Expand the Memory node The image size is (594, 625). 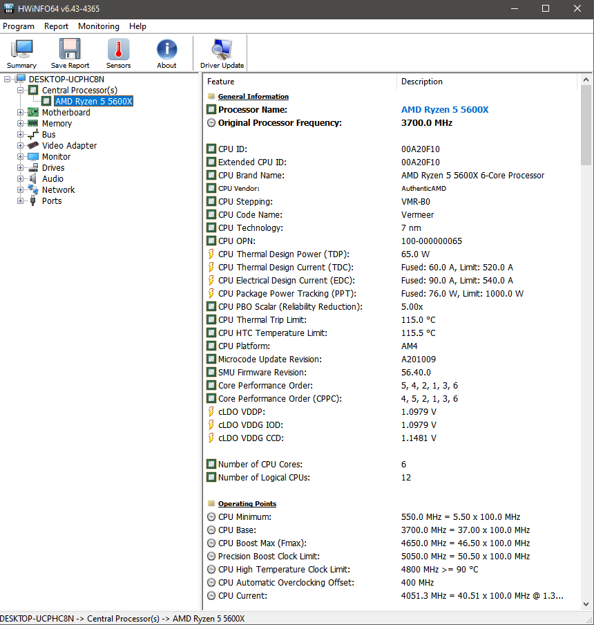(x=20, y=123)
